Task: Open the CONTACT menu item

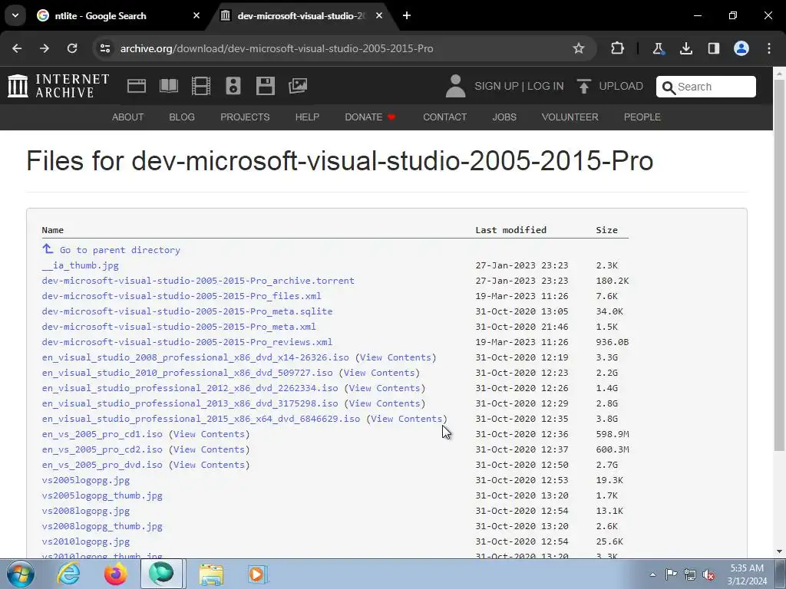Action: coord(444,117)
